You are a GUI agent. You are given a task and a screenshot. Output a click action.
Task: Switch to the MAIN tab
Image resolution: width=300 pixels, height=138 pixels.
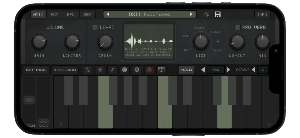click(x=38, y=15)
